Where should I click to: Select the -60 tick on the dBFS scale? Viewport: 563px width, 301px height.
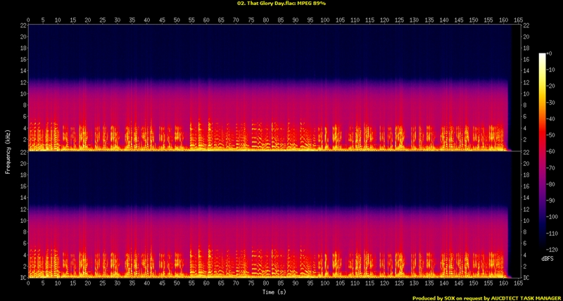tap(554, 153)
